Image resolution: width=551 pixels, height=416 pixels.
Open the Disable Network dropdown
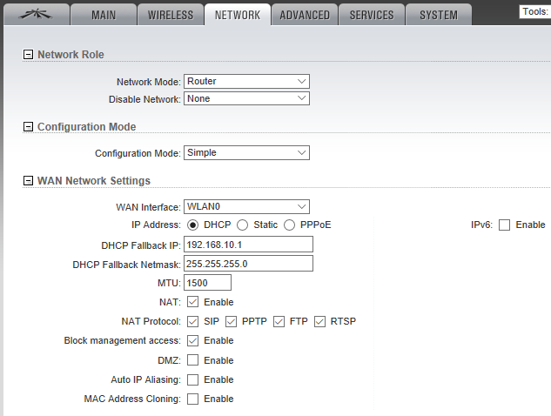point(246,98)
